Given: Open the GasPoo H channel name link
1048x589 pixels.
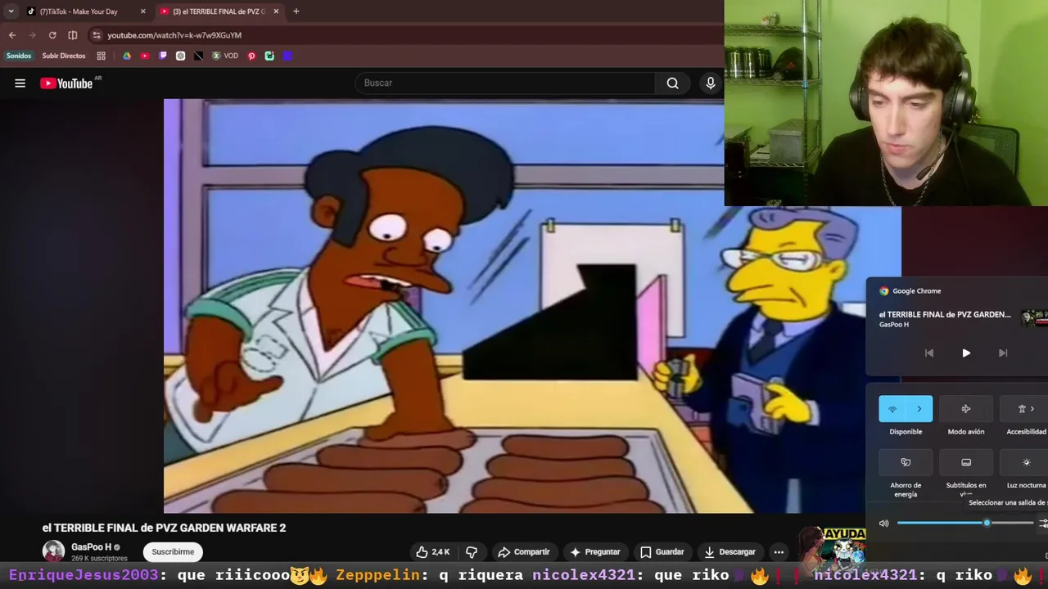Looking at the screenshot, I should tap(91, 547).
